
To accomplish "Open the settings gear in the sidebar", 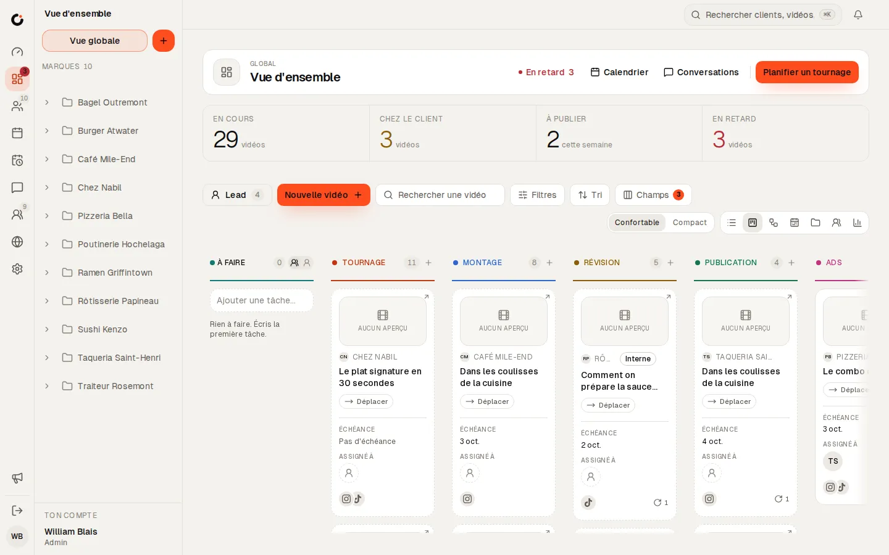I will [x=17, y=269].
